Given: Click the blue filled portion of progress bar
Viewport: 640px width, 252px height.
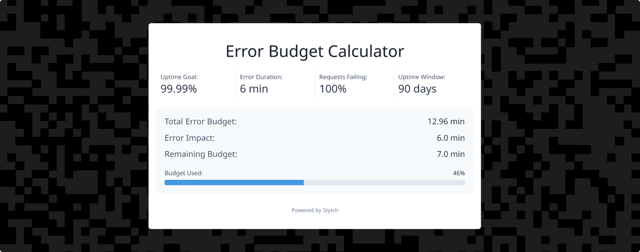Looking at the screenshot, I should (234, 183).
